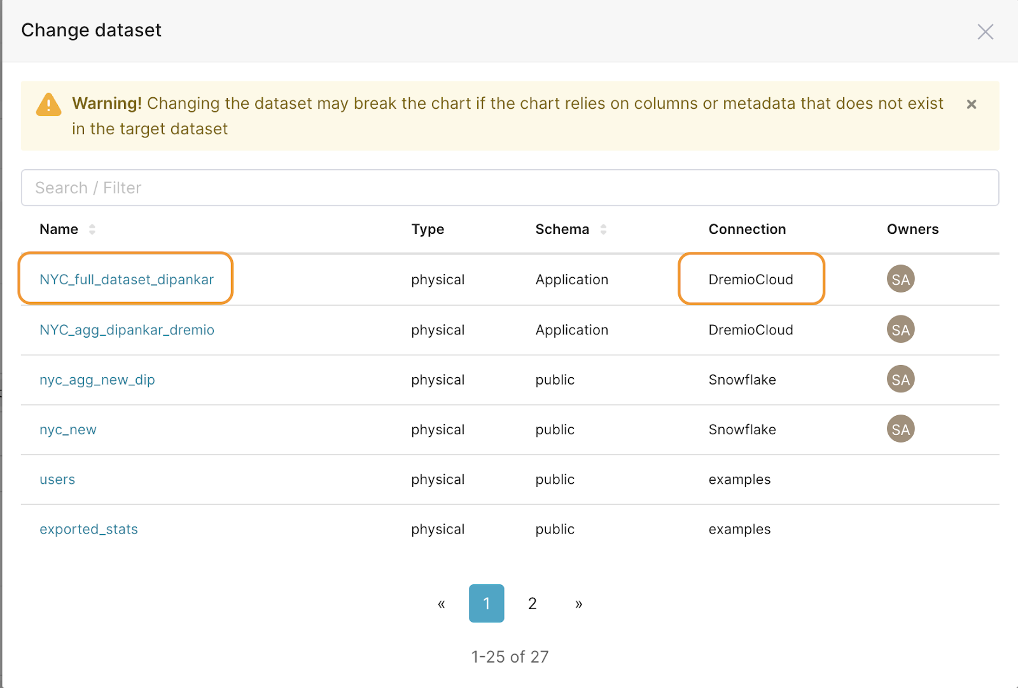
Task: Toggle ascending sort on the Name column
Action: [x=93, y=226]
